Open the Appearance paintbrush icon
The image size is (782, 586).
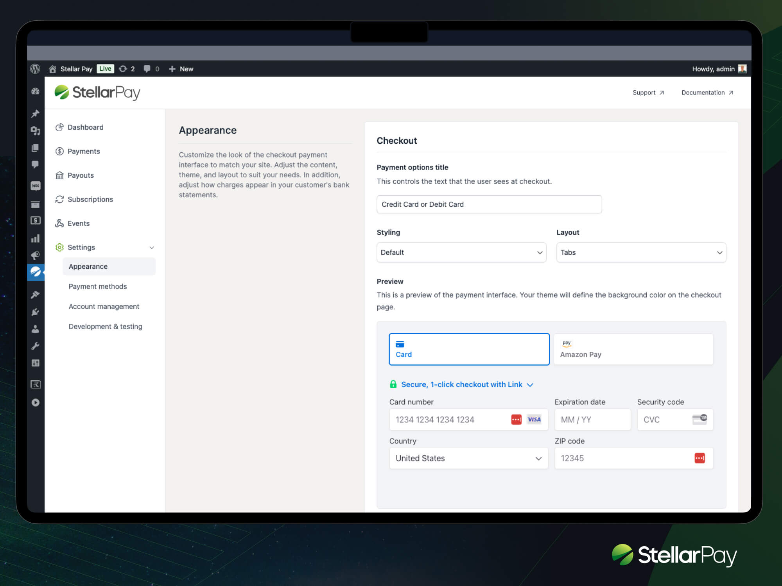point(35,295)
